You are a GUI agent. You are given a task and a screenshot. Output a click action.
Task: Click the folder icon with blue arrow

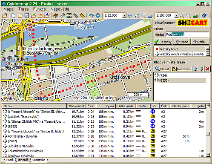click(x=47, y=15)
